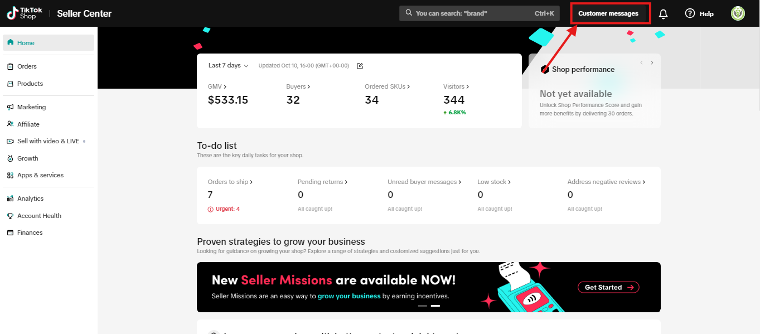This screenshot has width=760, height=334.
Task: Open the profile avatar menu
Action: coord(738,13)
